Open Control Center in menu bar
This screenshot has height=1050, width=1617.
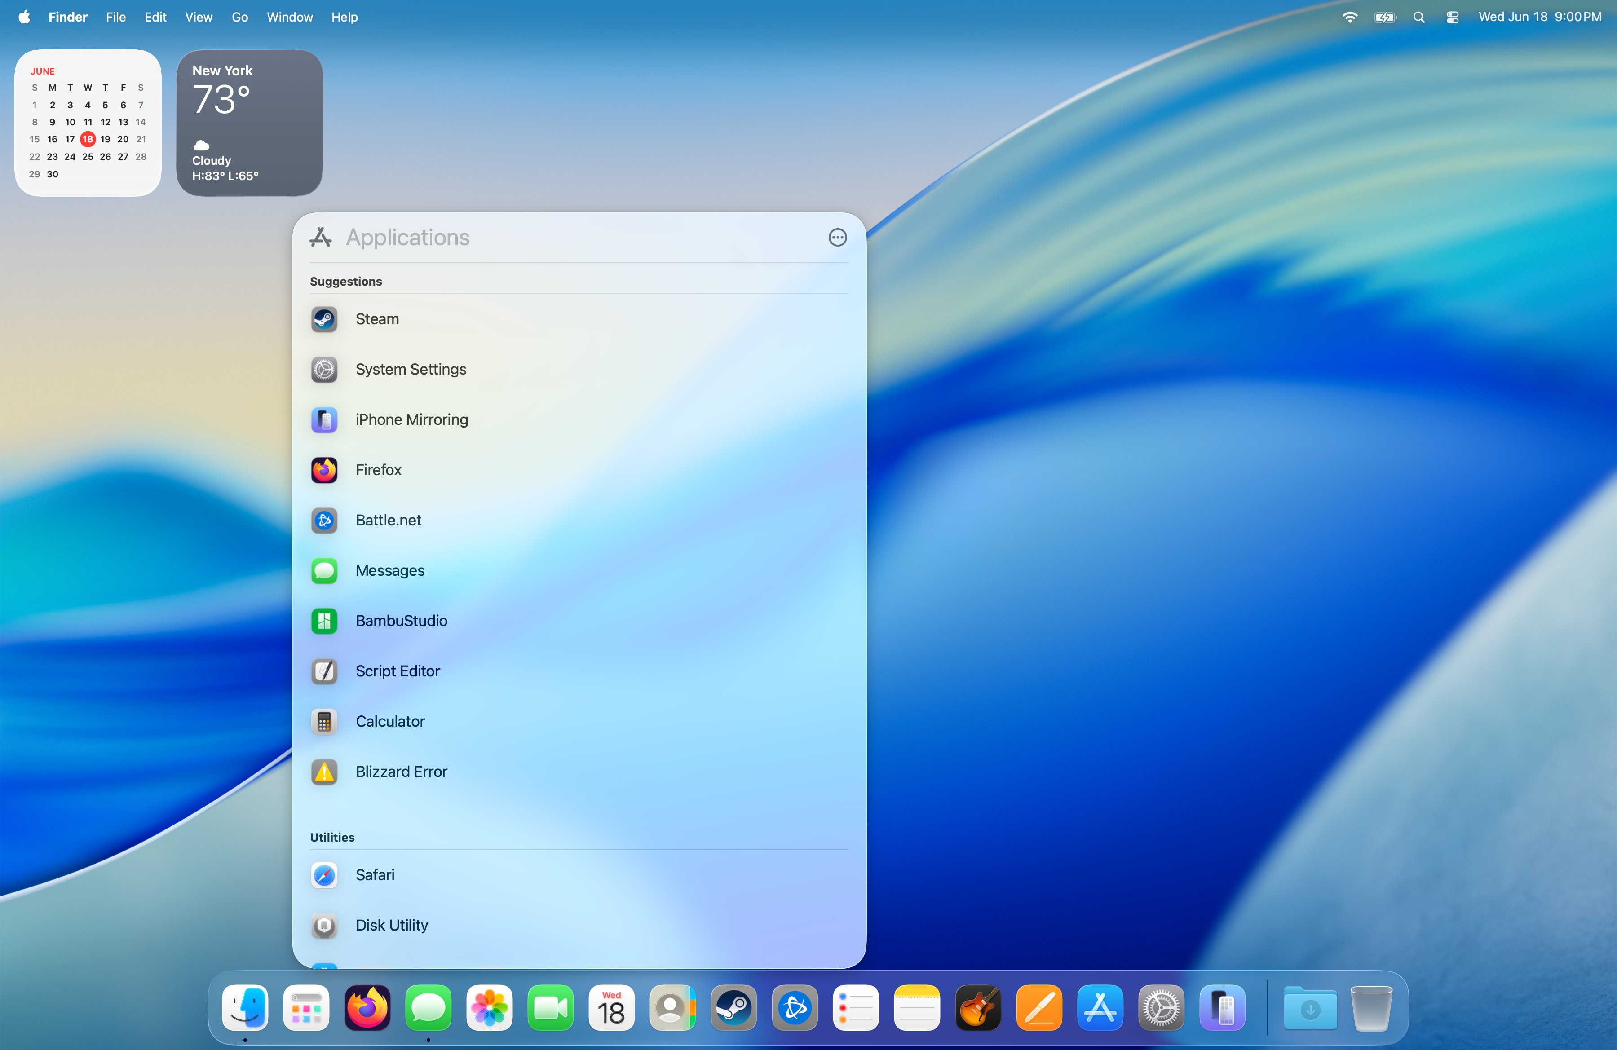pos(1452,17)
